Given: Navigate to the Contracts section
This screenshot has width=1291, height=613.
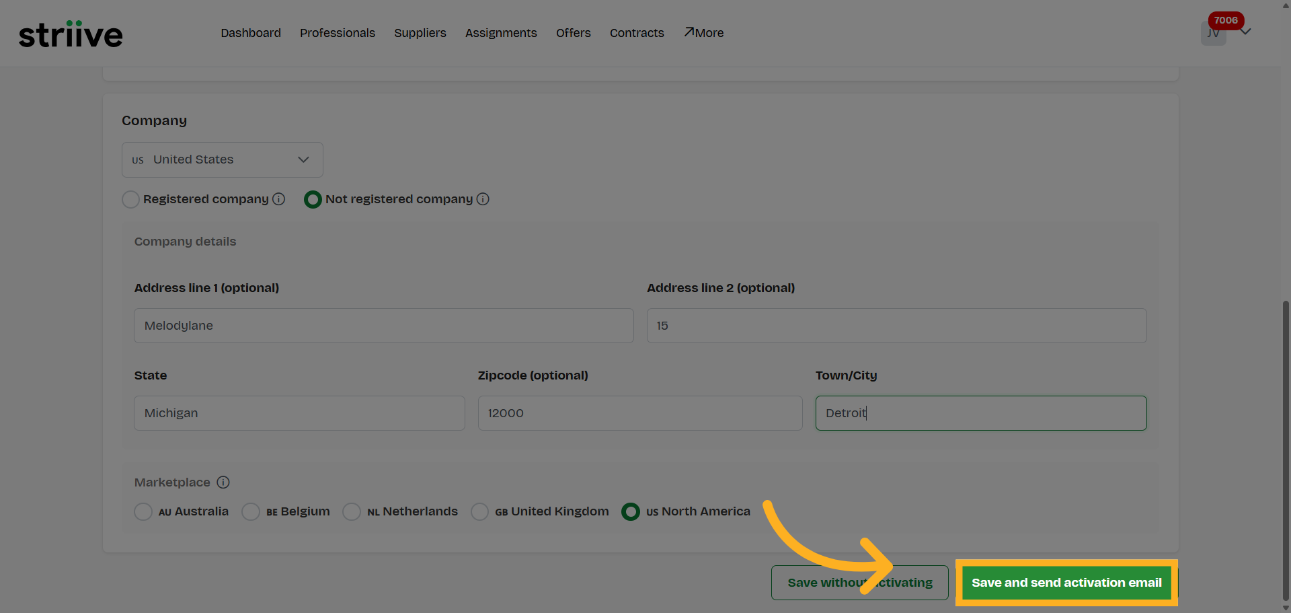Looking at the screenshot, I should tap(636, 32).
